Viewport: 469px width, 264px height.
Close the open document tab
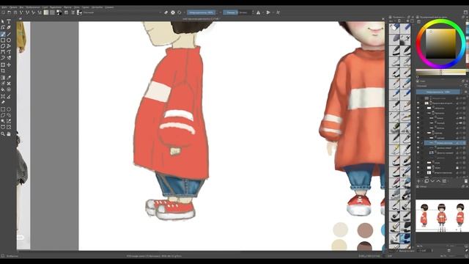(x=383, y=19)
